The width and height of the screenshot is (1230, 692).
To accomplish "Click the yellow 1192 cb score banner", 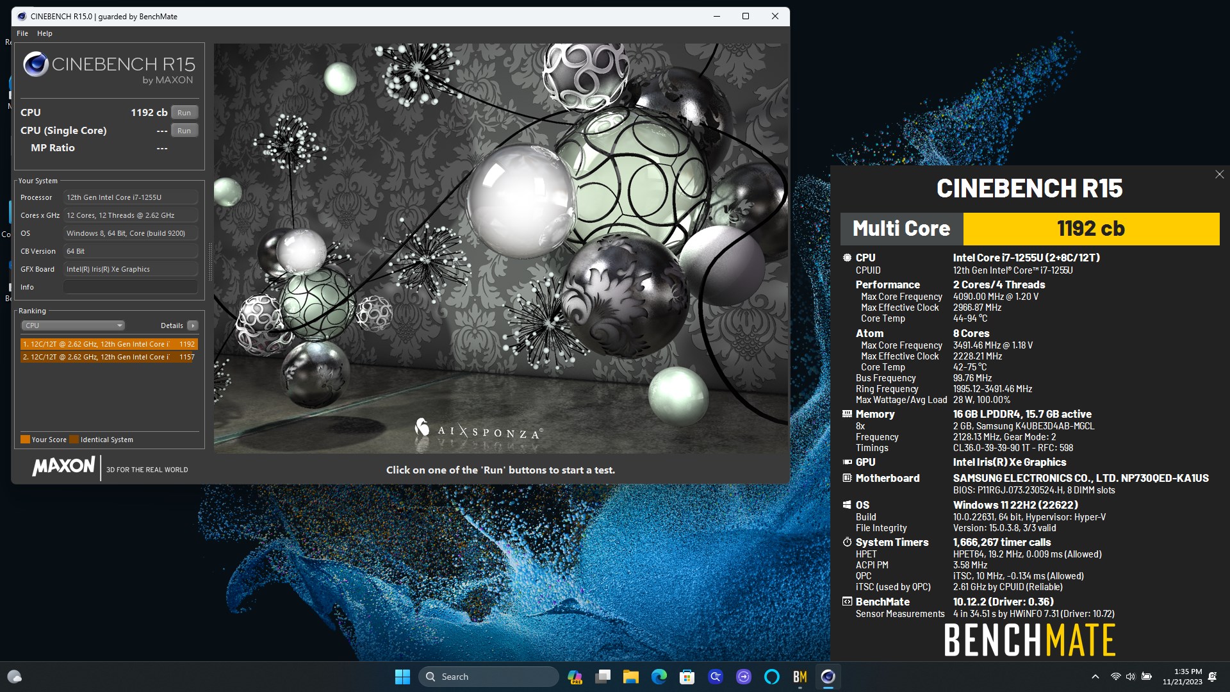I will (x=1091, y=229).
